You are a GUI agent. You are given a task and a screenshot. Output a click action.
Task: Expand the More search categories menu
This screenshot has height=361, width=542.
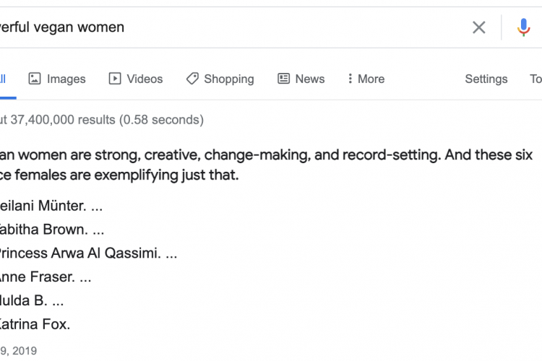(x=366, y=79)
